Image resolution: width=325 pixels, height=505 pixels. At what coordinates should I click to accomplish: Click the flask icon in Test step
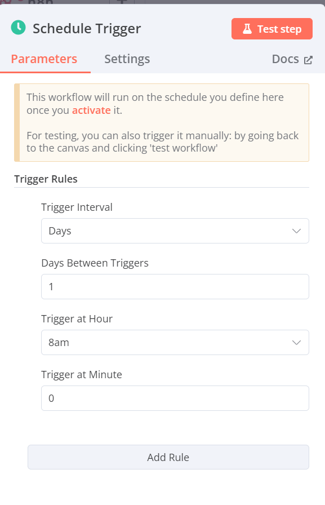(x=247, y=29)
